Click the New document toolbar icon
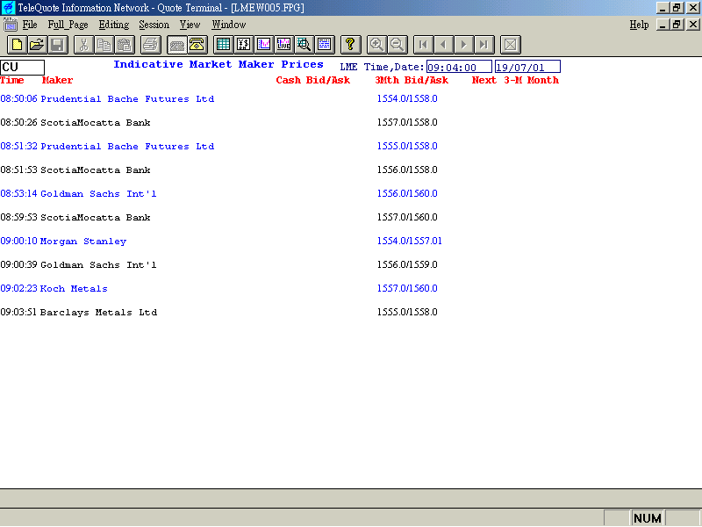Viewport: 702px width, 527px height. click(x=17, y=45)
